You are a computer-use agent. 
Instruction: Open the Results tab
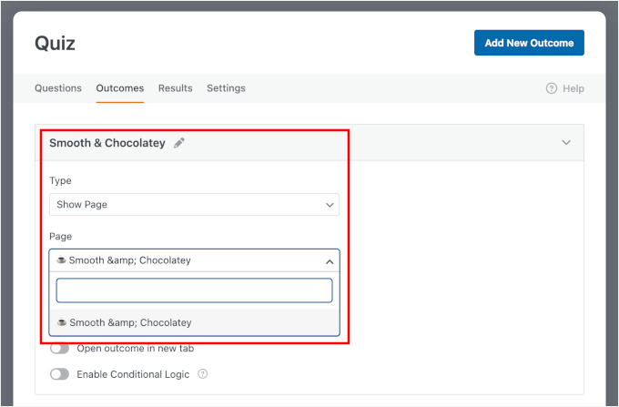175,88
